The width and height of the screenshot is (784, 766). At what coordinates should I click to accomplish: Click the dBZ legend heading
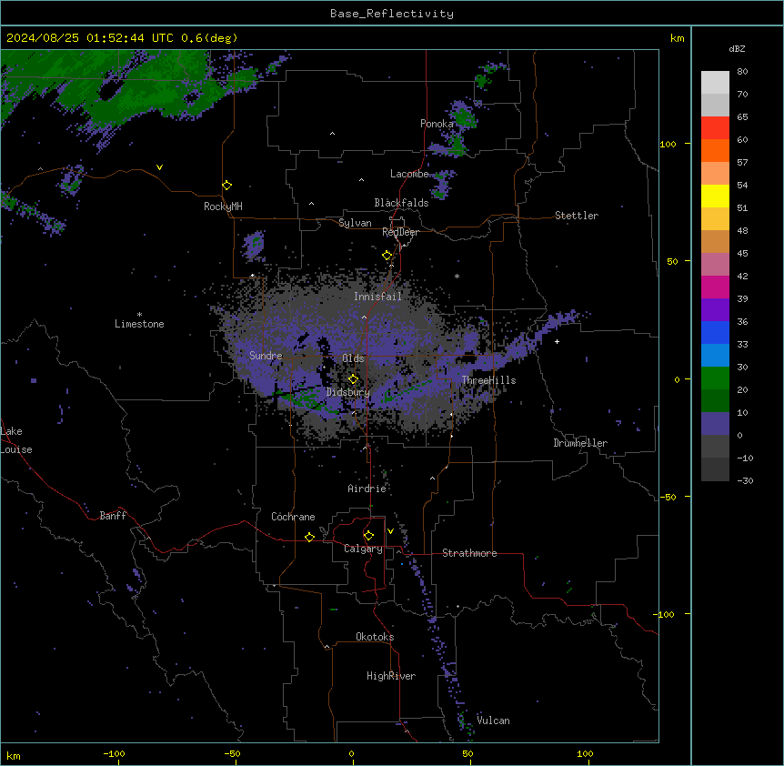737,49
